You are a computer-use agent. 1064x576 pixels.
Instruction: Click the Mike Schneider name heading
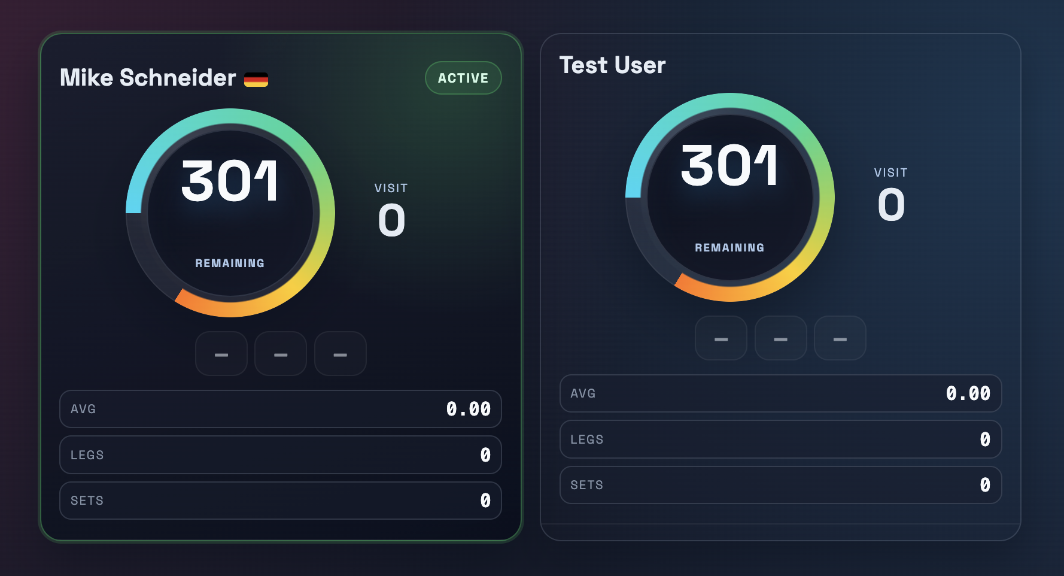click(148, 78)
